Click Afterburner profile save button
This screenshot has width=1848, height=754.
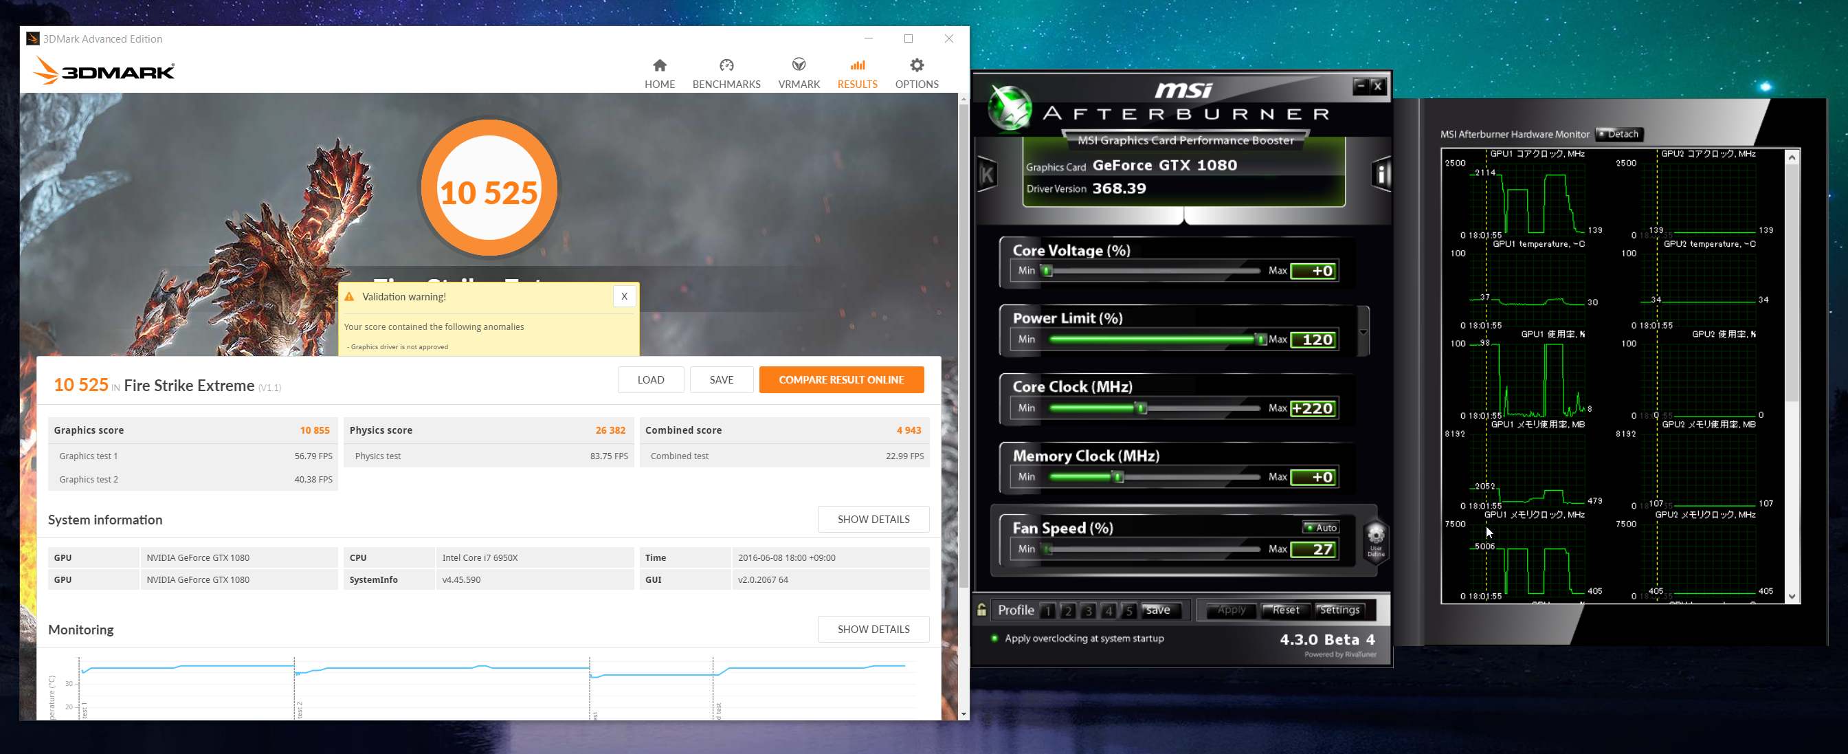(1161, 610)
